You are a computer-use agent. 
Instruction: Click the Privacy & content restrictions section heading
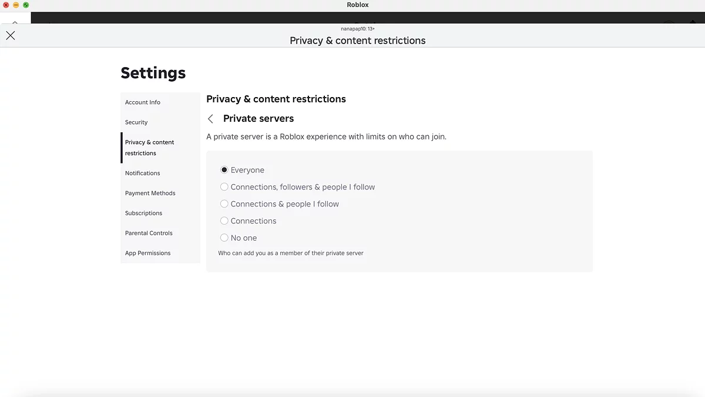(x=276, y=99)
